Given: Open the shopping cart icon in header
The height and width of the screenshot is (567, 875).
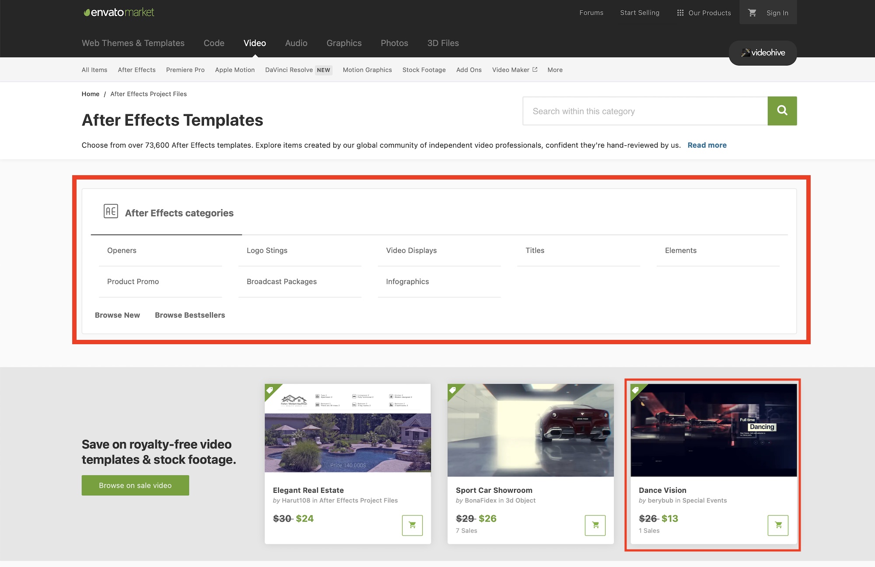Looking at the screenshot, I should [x=752, y=13].
